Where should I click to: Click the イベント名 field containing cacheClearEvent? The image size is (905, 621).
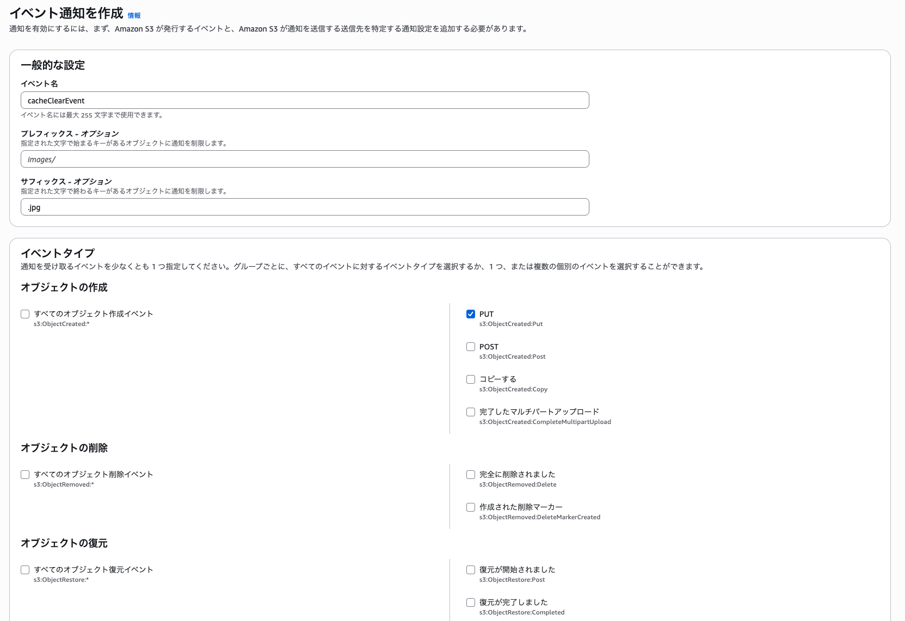click(x=305, y=100)
